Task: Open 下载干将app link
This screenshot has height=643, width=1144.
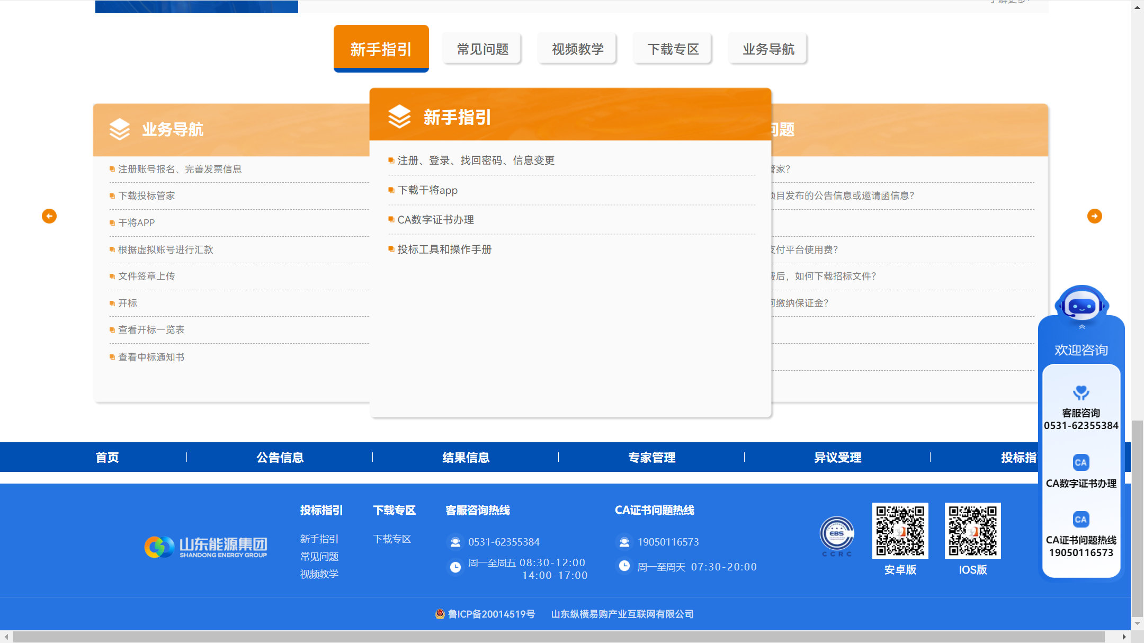Action: 427,190
